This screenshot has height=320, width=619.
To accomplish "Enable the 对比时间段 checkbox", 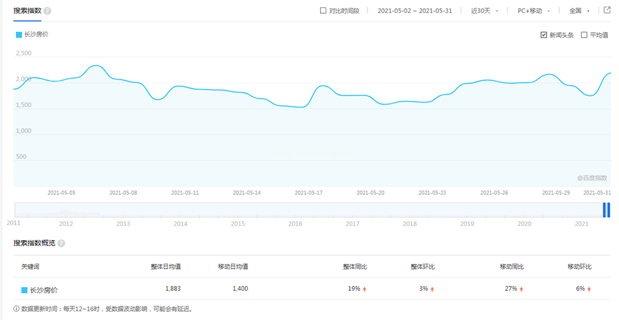I will pos(323,11).
